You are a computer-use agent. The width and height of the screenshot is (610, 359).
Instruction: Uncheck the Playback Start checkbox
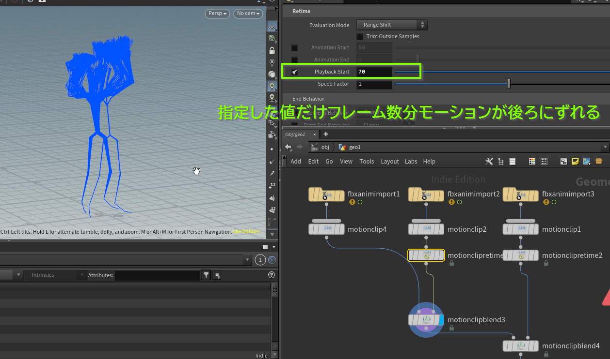click(294, 72)
